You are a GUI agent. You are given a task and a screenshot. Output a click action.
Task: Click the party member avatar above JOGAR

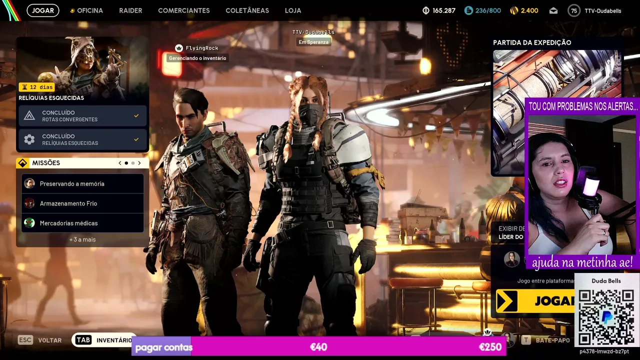pos(511,259)
